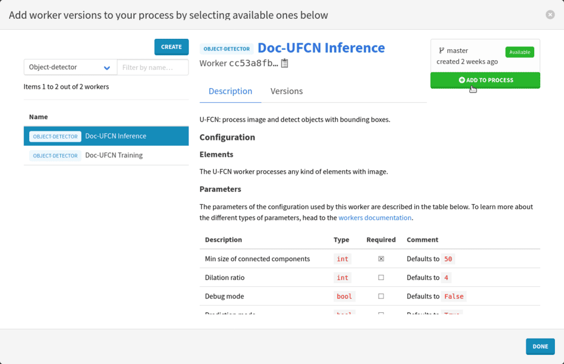Viewport: 564px width, 364px height.
Task: Click the Type column header
Action: tap(342, 239)
